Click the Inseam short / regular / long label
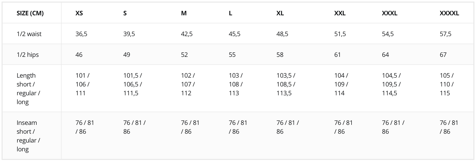Image resolution: width=476 pixels, height=162 pixels. (28, 136)
